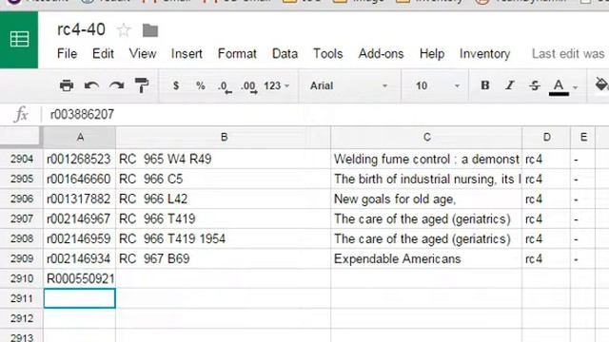609x342 pixels.
Task: Open the Help menu
Action: 432,54
